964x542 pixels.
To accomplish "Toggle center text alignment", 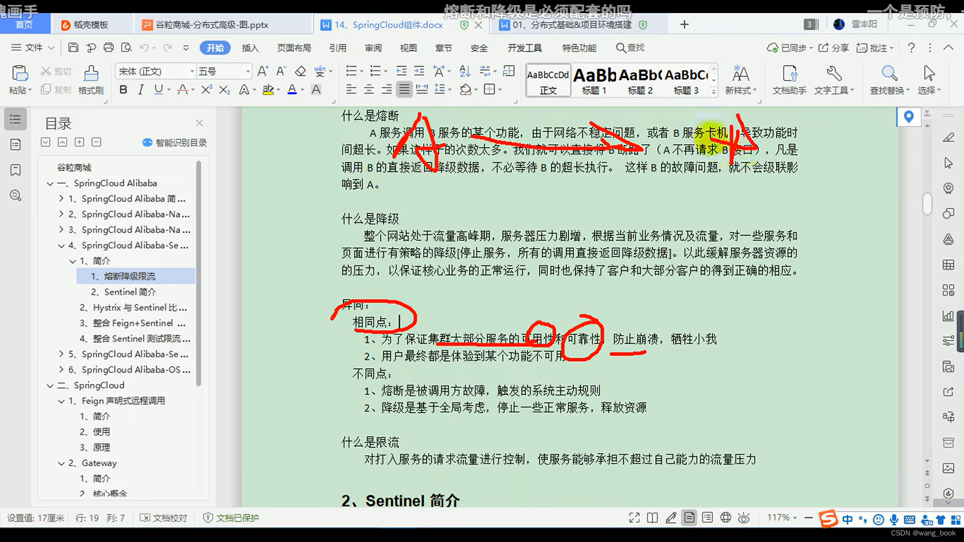I will click(x=369, y=90).
